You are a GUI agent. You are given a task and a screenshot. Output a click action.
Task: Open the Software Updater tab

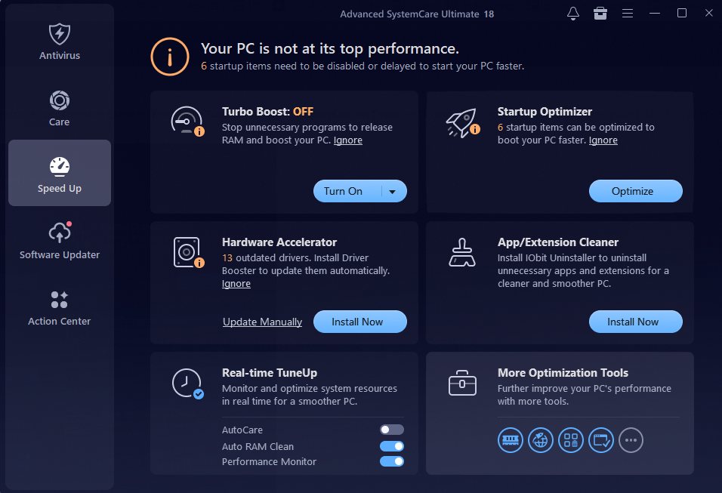click(x=60, y=241)
